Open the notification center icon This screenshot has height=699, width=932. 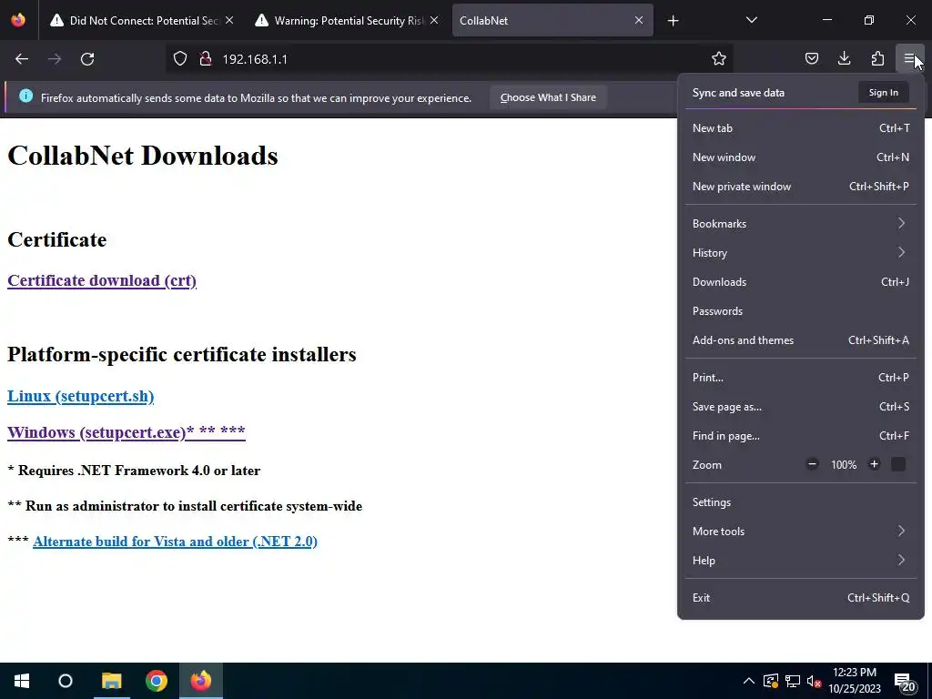(x=905, y=683)
